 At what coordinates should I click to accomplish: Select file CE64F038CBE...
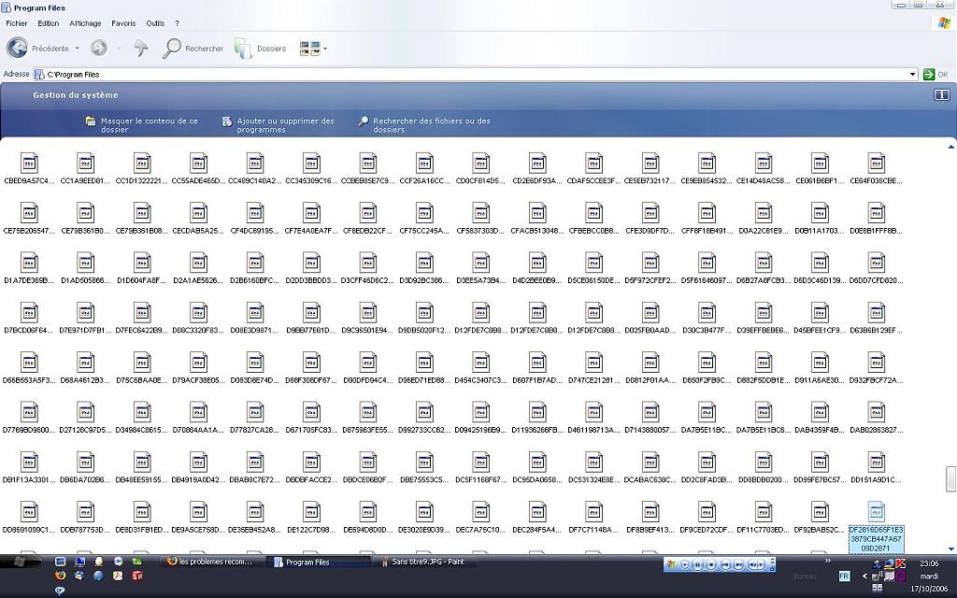pos(876,168)
